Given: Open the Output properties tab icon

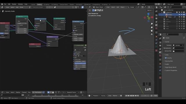Looking at the screenshot, I should pos(160,46).
